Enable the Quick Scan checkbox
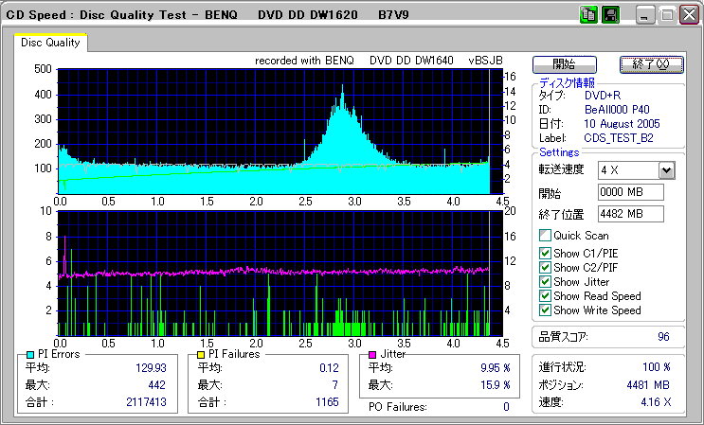The width and height of the screenshot is (704, 425). (x=545, y=236)
